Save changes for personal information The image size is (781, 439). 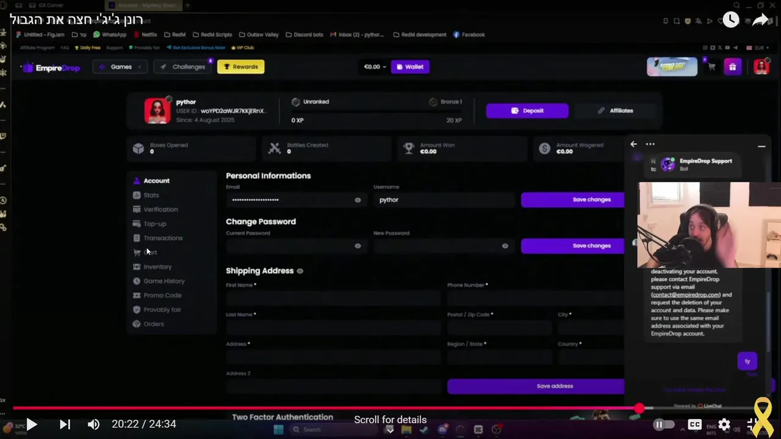pyautogui.click(x=574, y=199)
